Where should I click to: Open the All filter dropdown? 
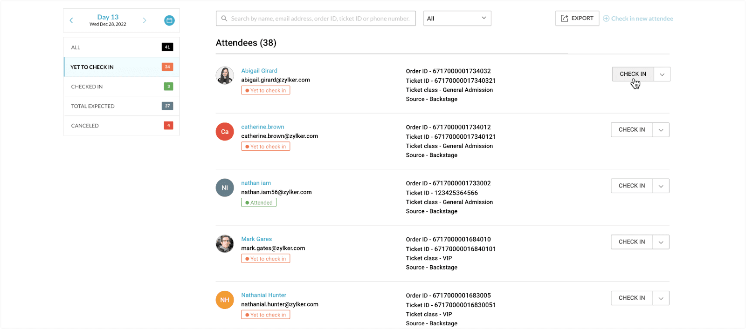click(457, 19)
